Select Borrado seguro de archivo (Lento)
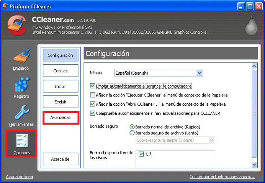Screen dimensions: 265x183 pyautogui.click(x=132, y=133)
